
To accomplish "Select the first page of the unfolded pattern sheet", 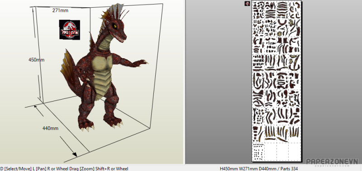I will point(258,10).
